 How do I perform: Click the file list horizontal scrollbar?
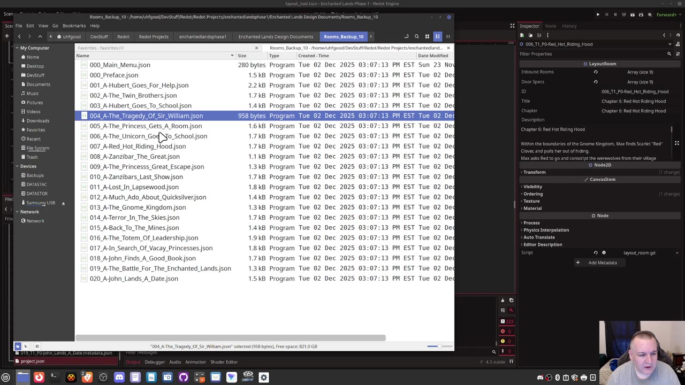230,338
